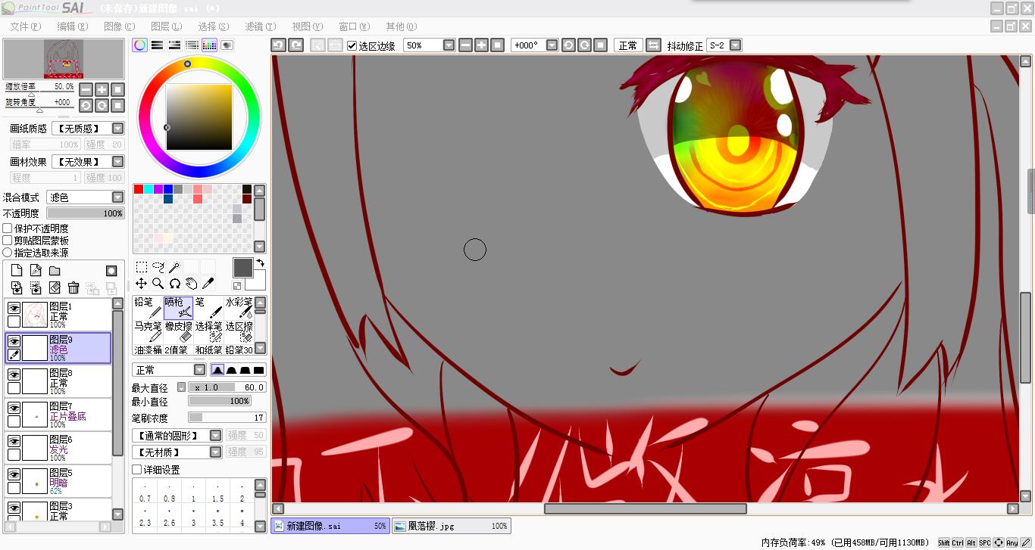Select the Selection Pen (选择笔) tool

tap(208, 331)
